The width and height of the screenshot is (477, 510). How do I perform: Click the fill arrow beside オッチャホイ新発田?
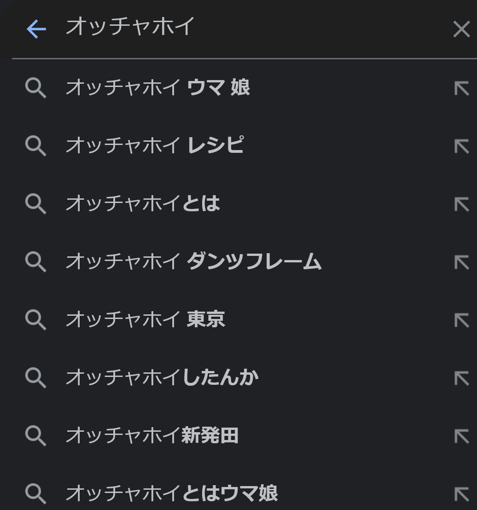click(461, 436)
